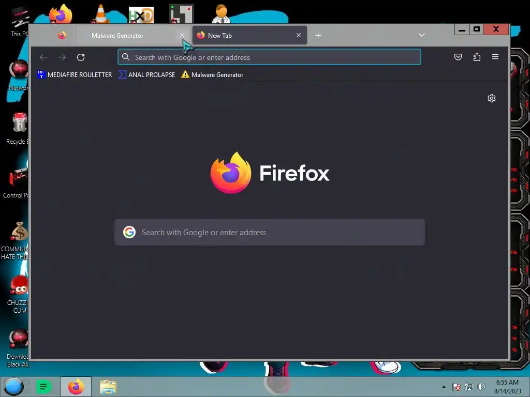Open the clock showing 6:55 AM

[x=507, y=387]
